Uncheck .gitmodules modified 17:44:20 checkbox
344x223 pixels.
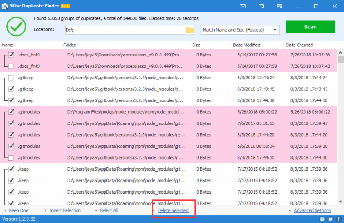point(11,135)
